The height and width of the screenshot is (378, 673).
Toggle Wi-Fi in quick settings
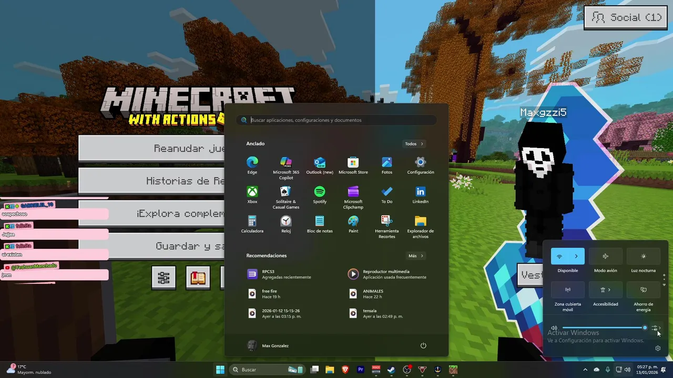point(559,256)
